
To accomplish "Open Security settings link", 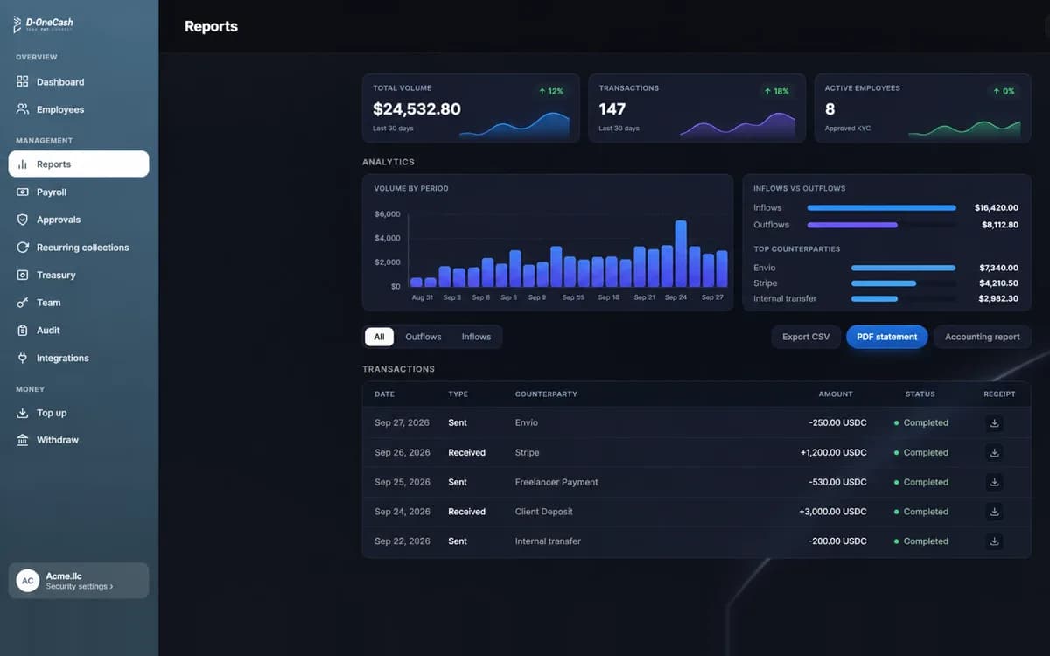I will click(x=80, y=587).
